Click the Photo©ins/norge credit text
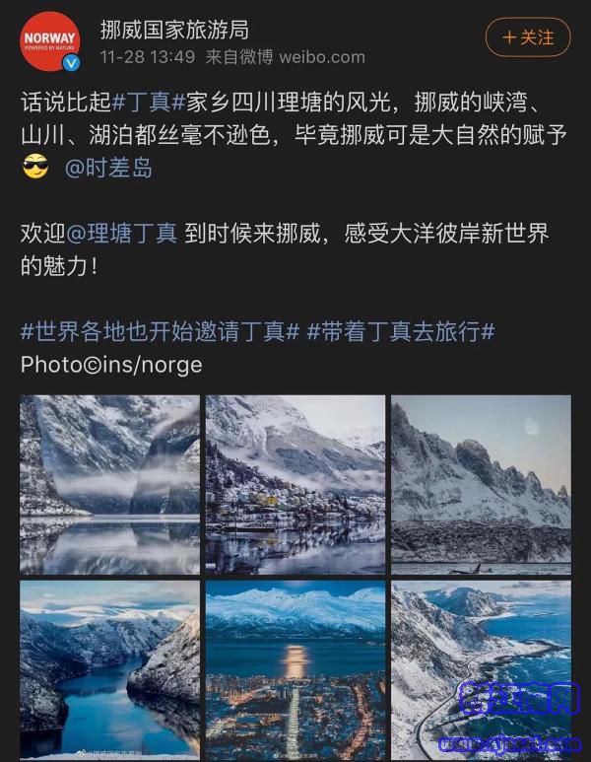591x762 pixels. pos(111,365)
